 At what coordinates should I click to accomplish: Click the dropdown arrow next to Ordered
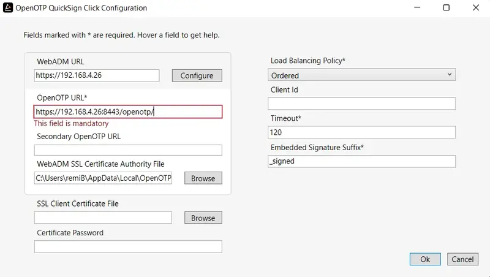coord(449,74)
